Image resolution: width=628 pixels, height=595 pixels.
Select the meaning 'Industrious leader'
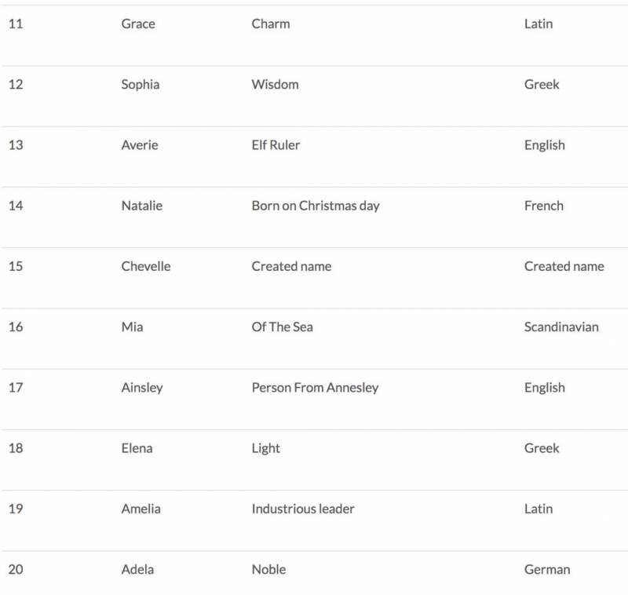302,509
